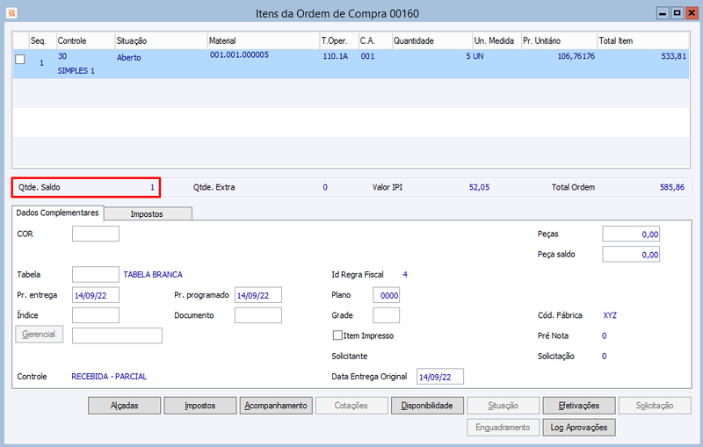Viewport: 703px width, 447px height.
Task: Select the Plano field showing 0000
Action: tap(386, 295)
